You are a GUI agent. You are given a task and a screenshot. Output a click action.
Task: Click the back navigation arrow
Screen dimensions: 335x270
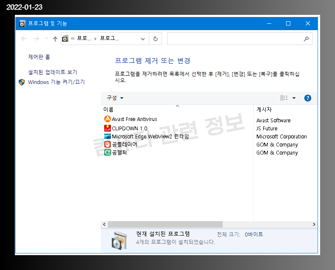pyautogui.click(x=24, y=39)
